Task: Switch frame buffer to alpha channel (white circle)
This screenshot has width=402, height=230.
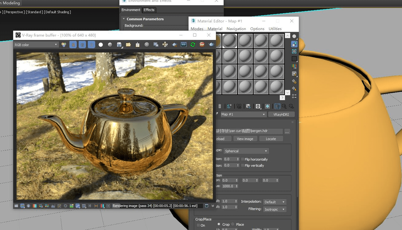Action: point(101,45)
